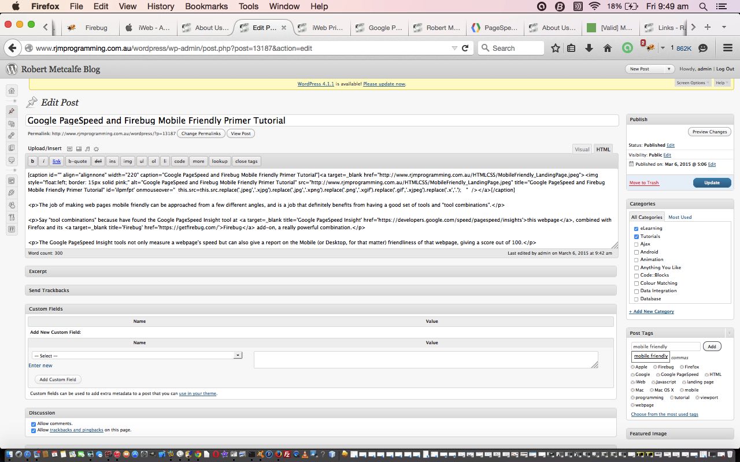The height and width of the screenshot is (462, 740).
Task: Click the Add Audio music note icon
Action: pyautogui.click(x=87, y=149)
